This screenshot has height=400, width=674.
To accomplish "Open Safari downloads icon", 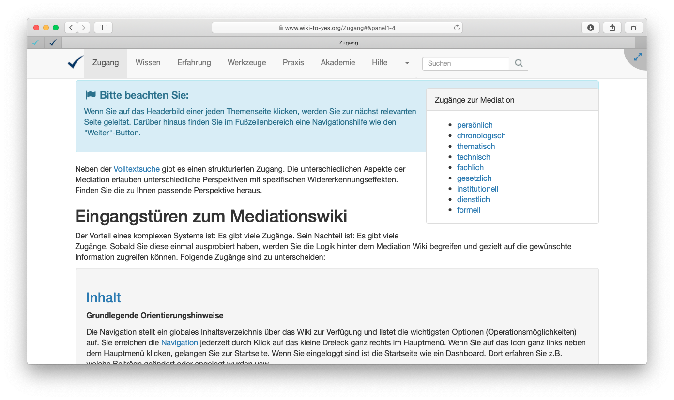I will pos(590,28).
